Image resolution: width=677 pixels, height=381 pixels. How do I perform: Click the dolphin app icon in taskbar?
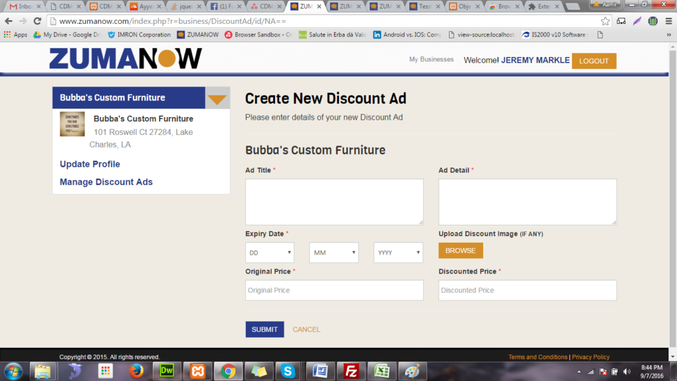point(74,371)
